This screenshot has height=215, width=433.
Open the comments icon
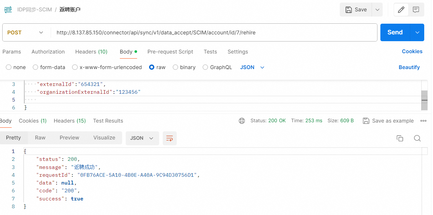[416, 10]
